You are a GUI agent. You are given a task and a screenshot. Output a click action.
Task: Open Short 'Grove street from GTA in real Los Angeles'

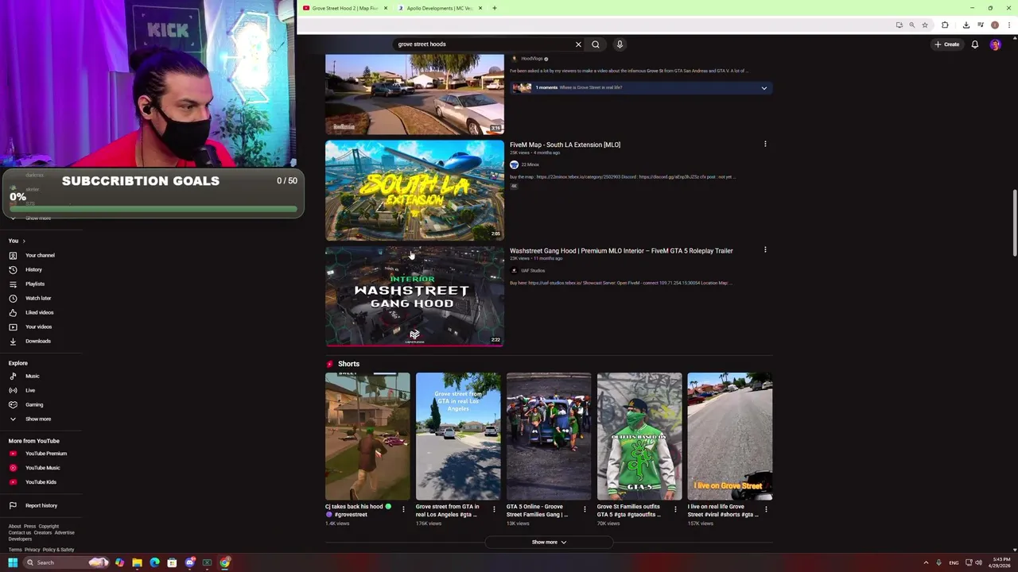(458, 436)
